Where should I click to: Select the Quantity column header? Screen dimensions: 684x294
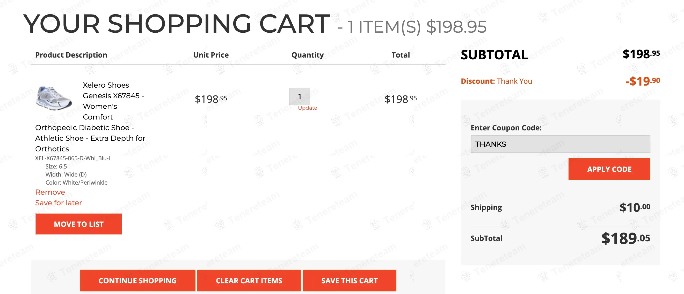click(x=308, y=55)
